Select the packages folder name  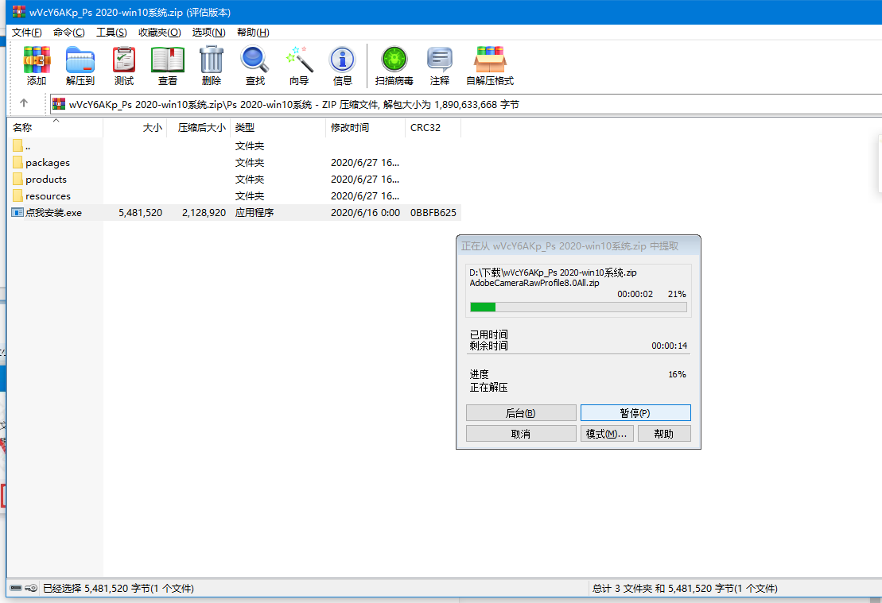click(48, 162)
